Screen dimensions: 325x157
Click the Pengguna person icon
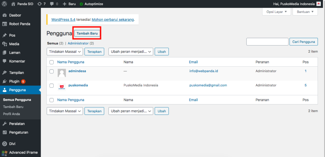[4, 90]
